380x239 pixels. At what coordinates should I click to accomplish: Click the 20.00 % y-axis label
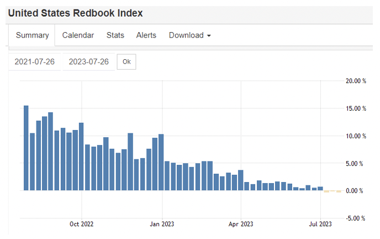coord(356,80)
